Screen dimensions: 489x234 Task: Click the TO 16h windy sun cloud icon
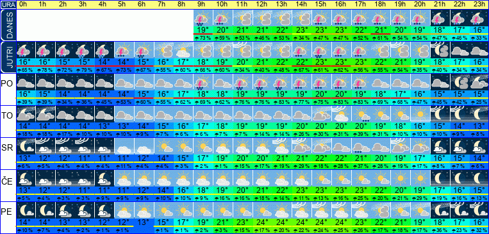coord(341,114)
